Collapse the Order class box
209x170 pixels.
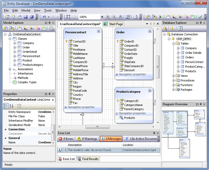[150, 31]
